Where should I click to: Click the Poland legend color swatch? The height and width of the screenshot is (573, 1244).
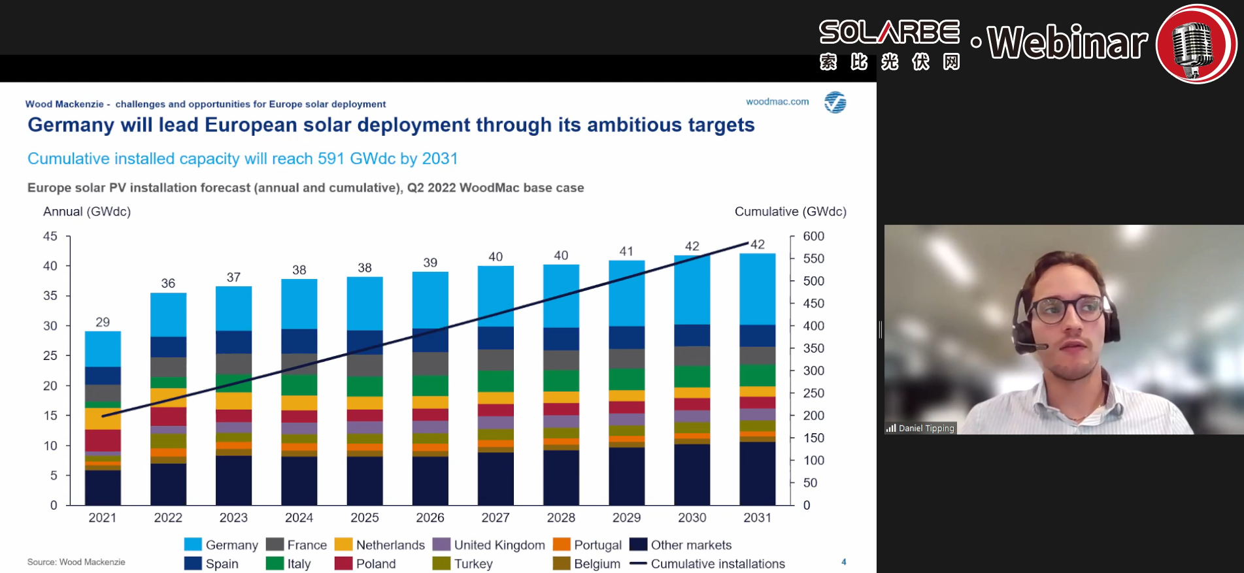tap(343, 563)
